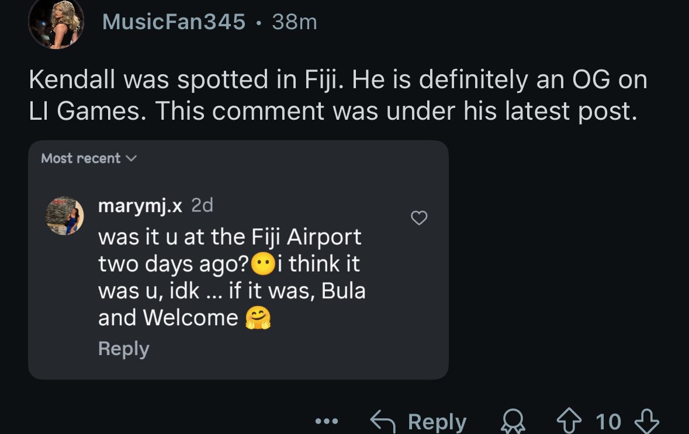Click the comment text about Kendall in Fiji
Image resolution: width=689 pixels, height=434 pixels.
(338, 95)
